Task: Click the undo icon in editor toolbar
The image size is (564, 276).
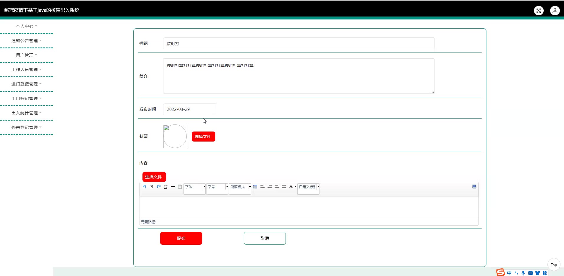Action: point(145,187)
